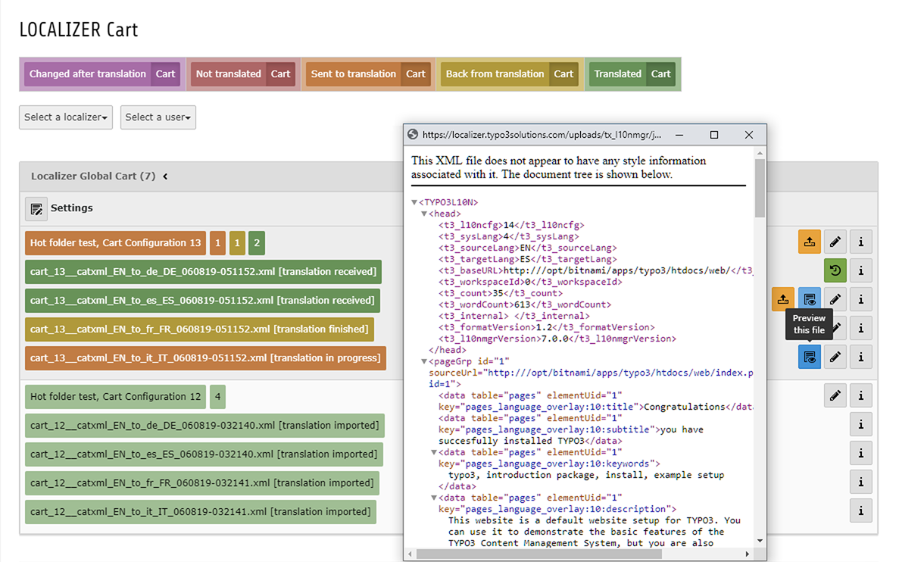Click the orange upload icon beside the es_ES row
The height and width of the screenshot is (562, 899).
click(x=782, y=299)
